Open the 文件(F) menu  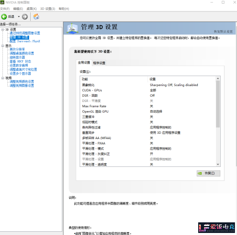click(4, 9)
